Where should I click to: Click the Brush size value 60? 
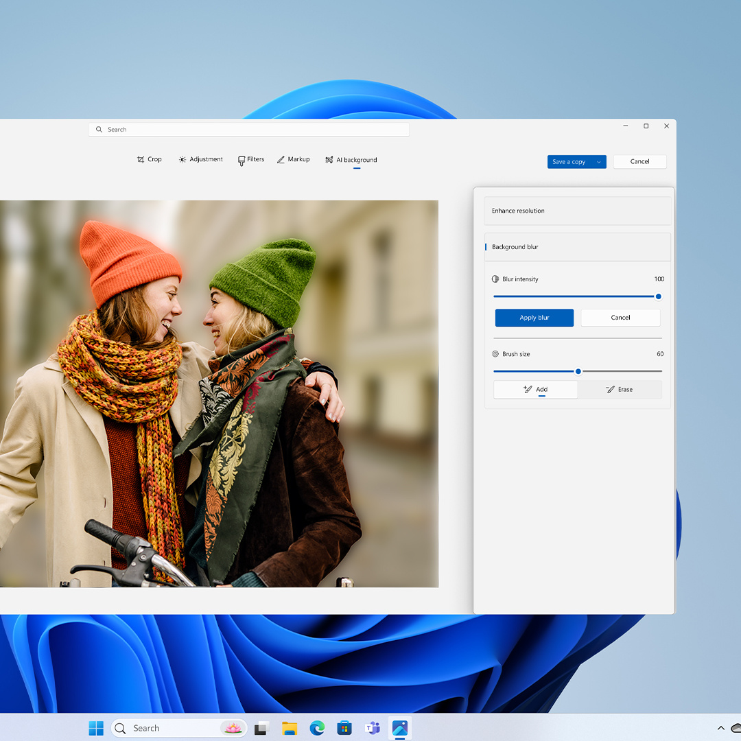[x=660, y=354]
